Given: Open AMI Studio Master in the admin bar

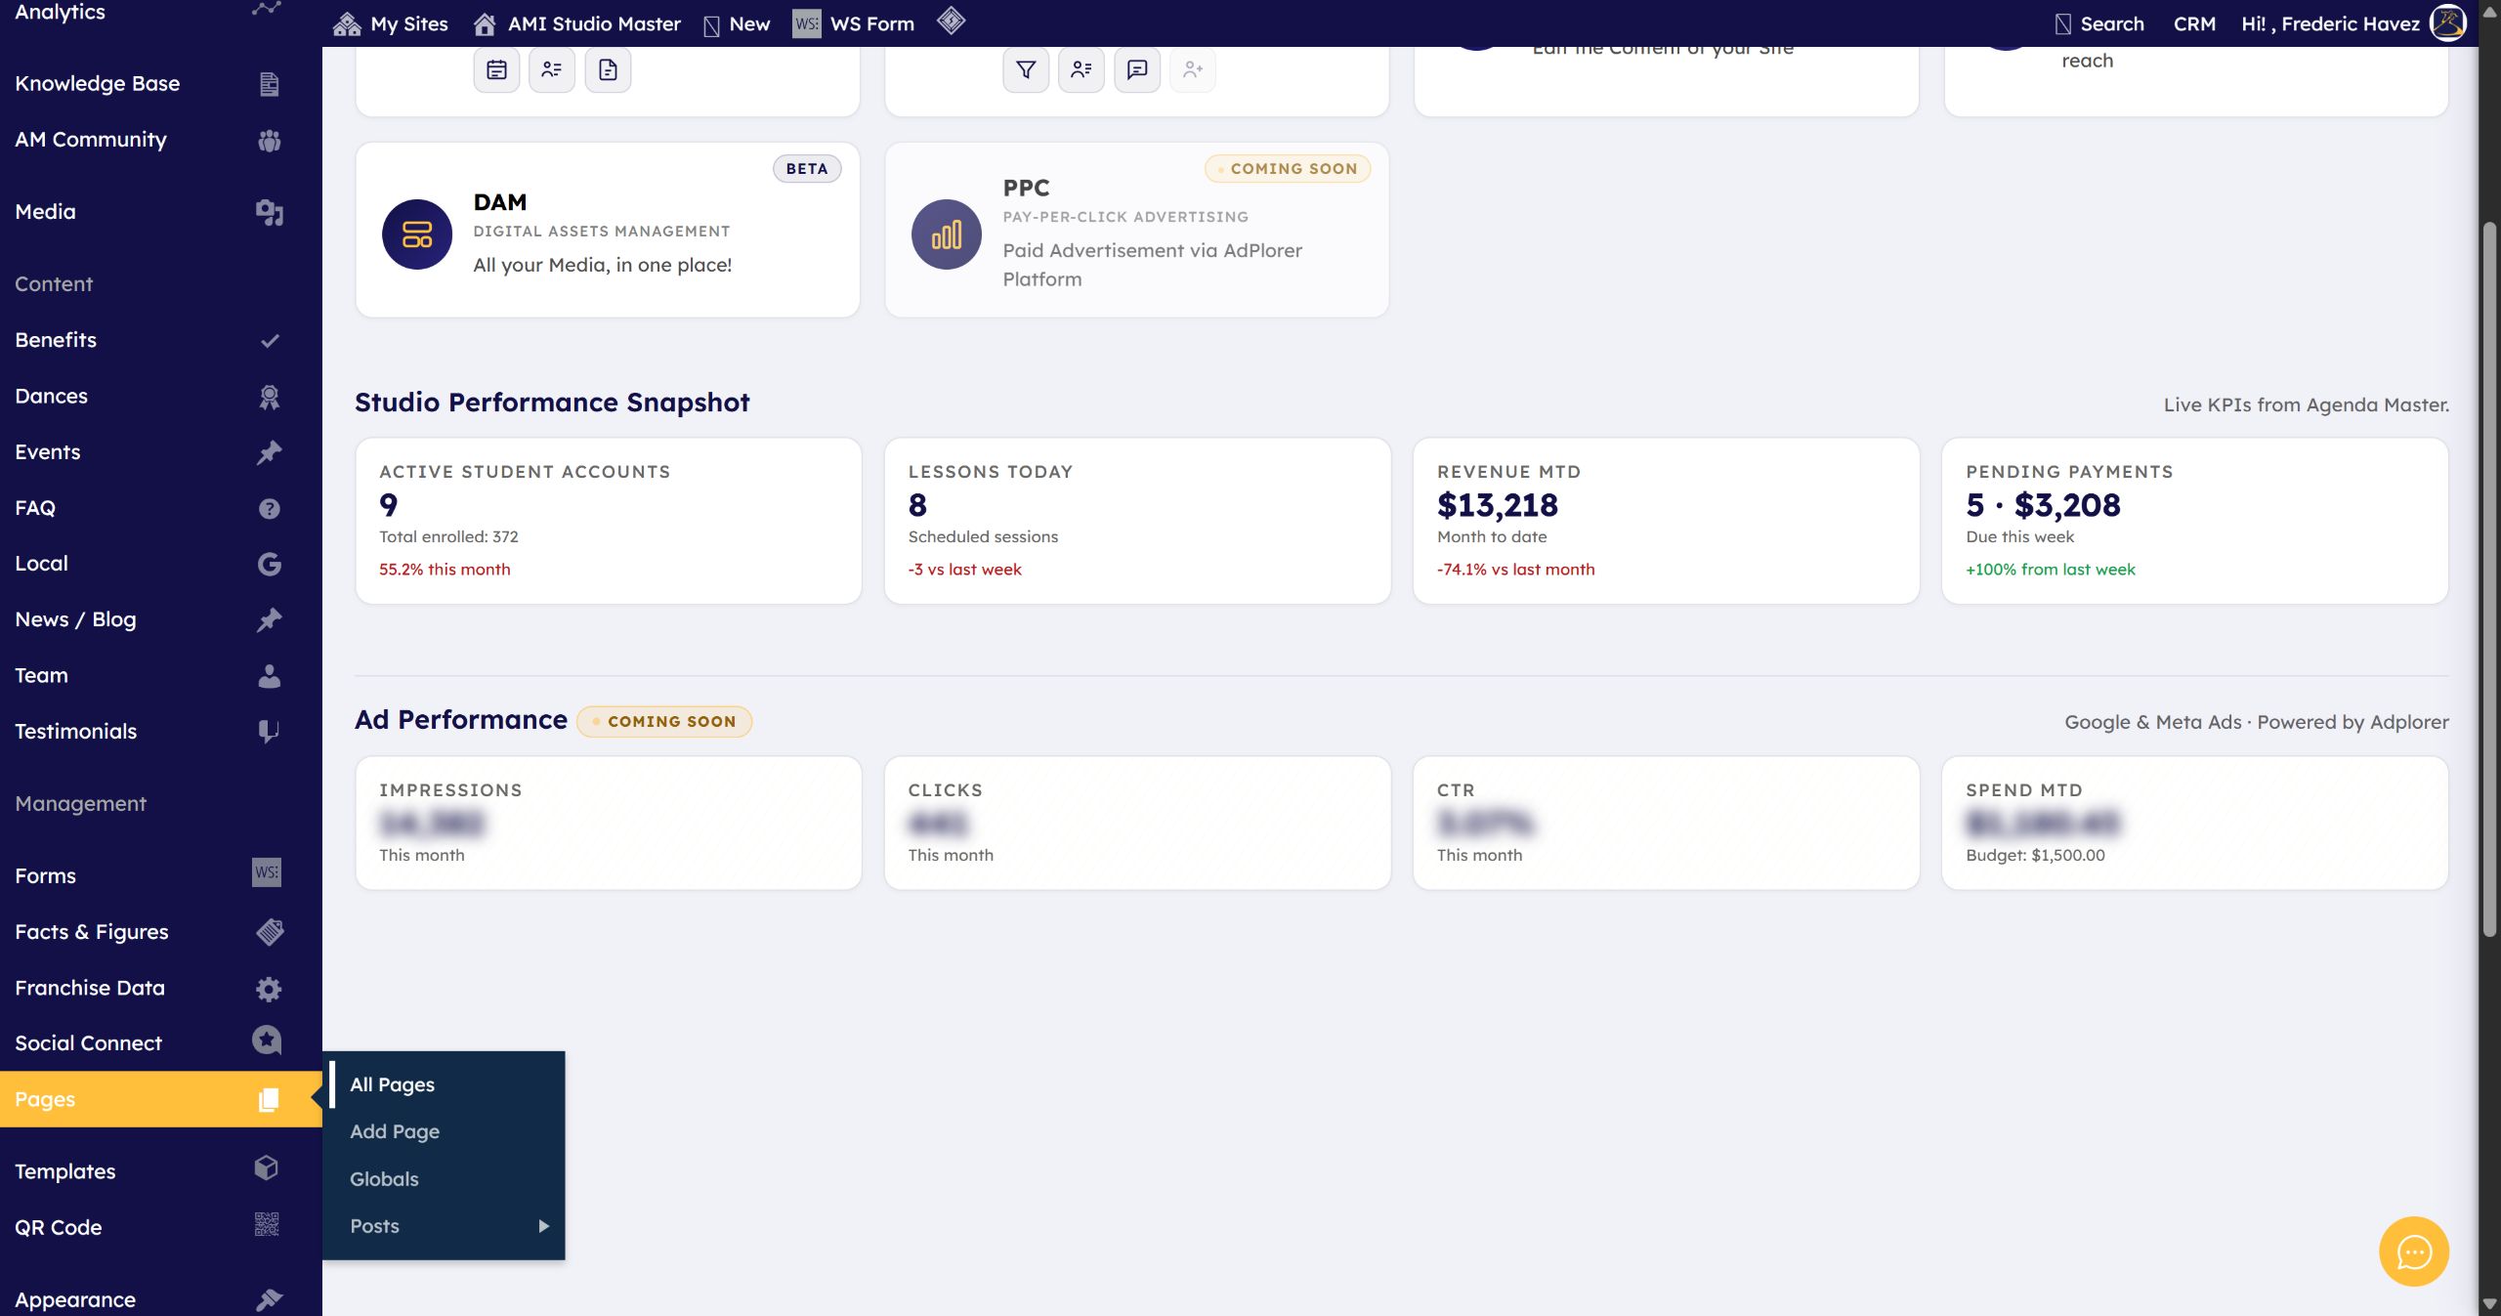Looking at the screenshot, I should coord(576,23).
